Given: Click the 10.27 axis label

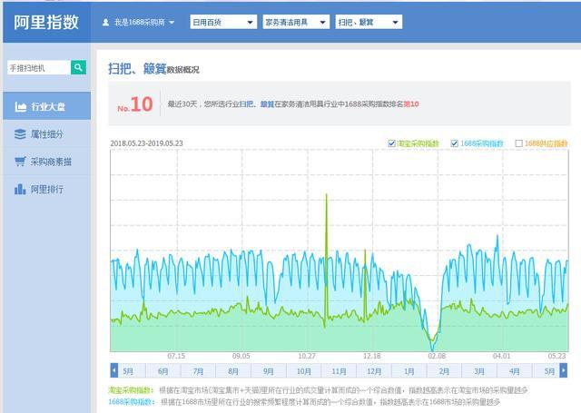Looking at the screenshot, I should (x=307, y=356).
